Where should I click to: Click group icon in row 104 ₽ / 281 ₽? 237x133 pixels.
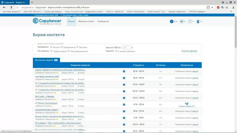[x=124, y=124]
